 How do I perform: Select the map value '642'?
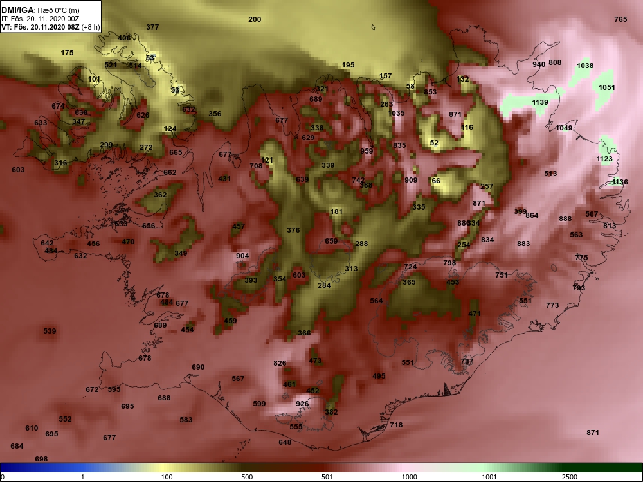(47, 243)
